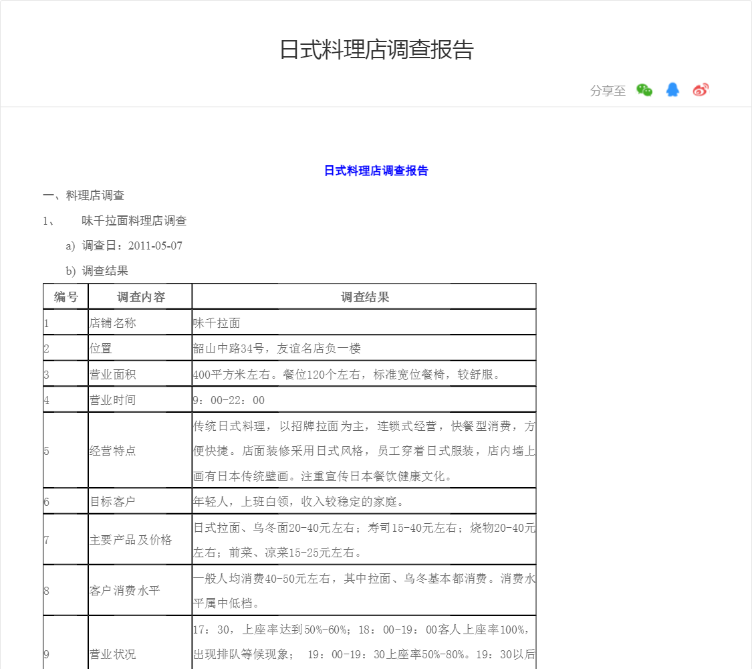Viewport: 752px width, 669px height.
Task: Click the 17：30，上座率达到50%-60% text
Action: coord(364,643)
